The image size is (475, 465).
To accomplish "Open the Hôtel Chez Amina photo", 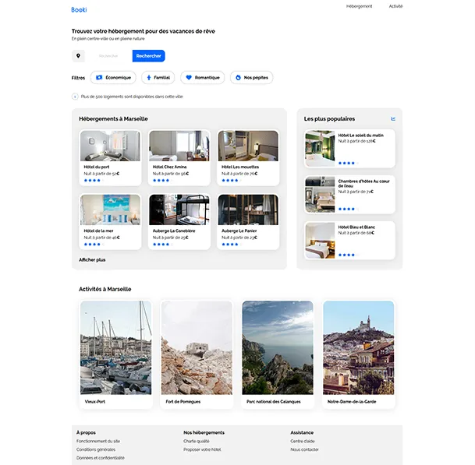I will tap(179, 146).
